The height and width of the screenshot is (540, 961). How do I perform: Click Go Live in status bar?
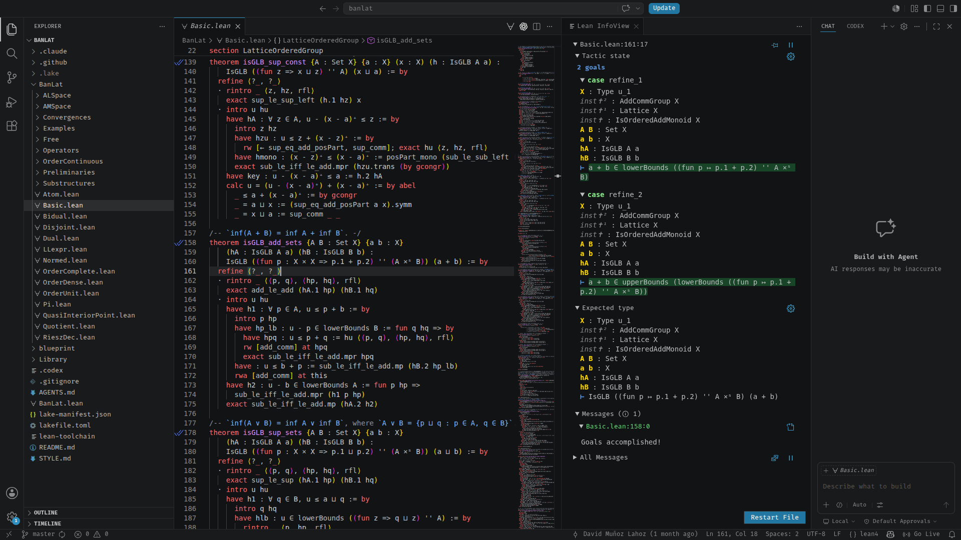[x=921, y=534]
